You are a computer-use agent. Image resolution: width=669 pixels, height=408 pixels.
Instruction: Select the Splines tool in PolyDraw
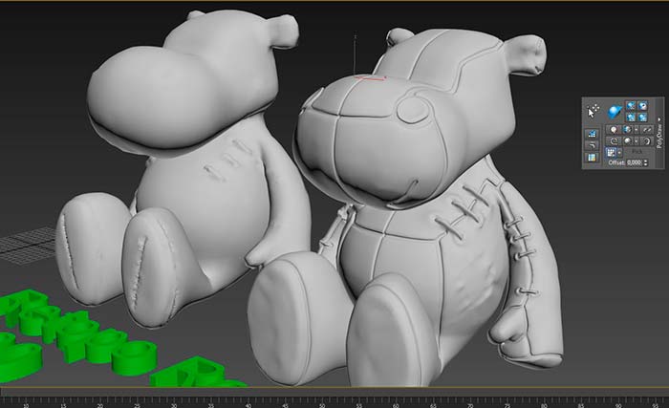(x=646, y=129)
